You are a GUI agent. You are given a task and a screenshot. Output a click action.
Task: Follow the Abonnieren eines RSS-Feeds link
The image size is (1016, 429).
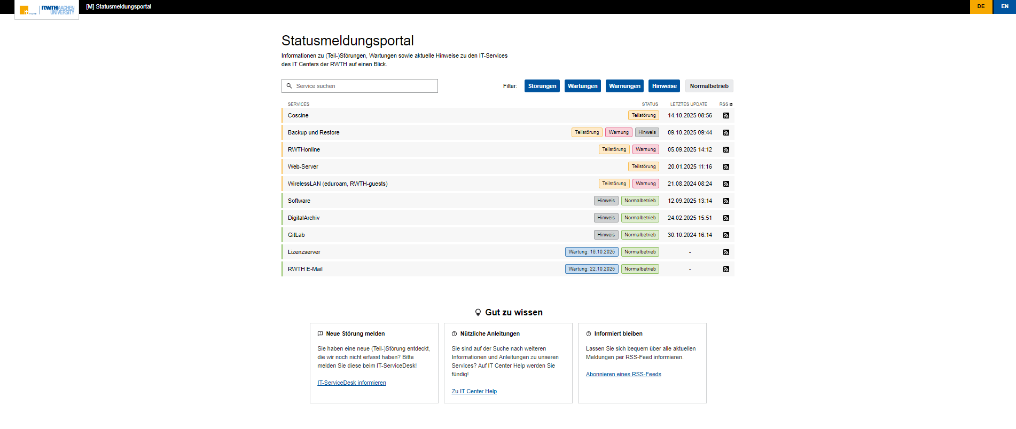click(623, 375)
